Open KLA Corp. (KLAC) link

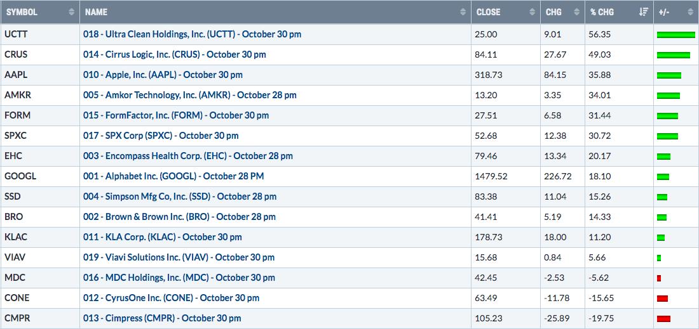pos(162,237)
